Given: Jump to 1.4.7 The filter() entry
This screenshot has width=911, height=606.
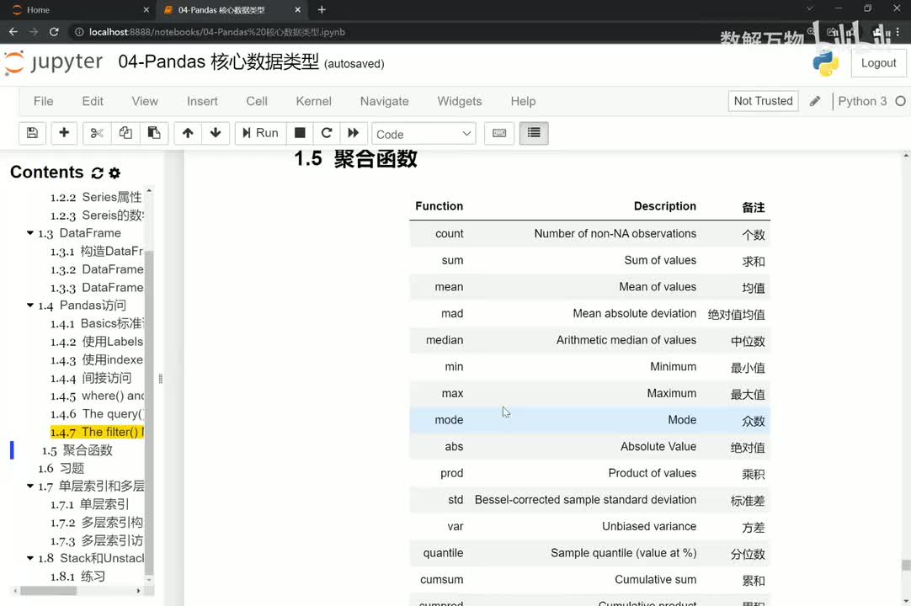Looking at the screenshot, I should (97, 433).
